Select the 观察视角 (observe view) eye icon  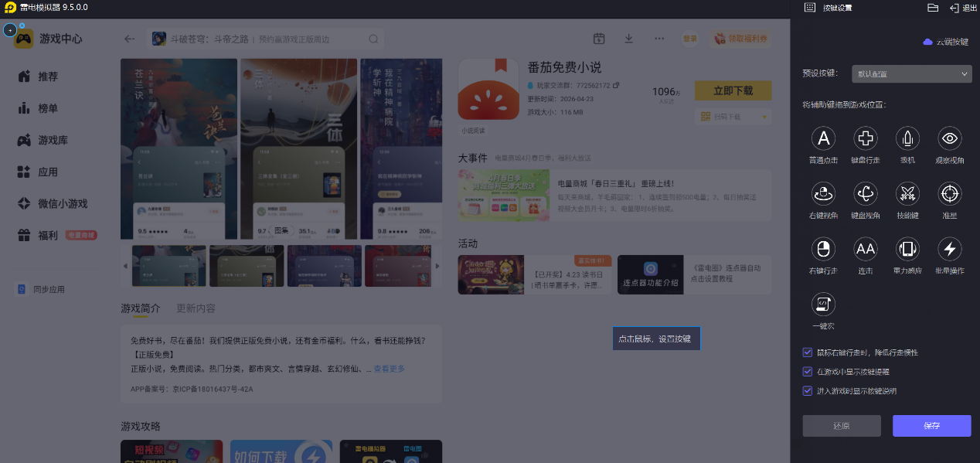click(949, 138)
